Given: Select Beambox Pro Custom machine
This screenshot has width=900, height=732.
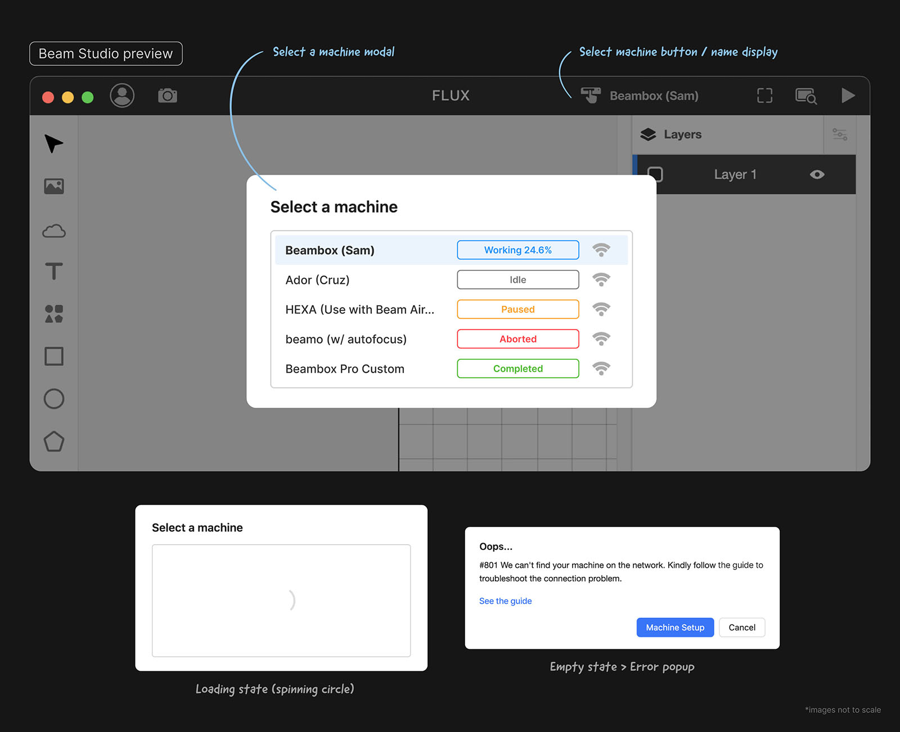Looking at the screenshot, I should [x=451, y=369].
